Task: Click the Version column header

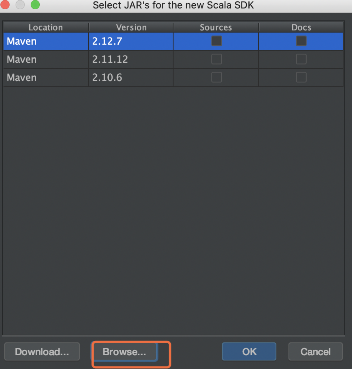Action: [x=131, y=27]
